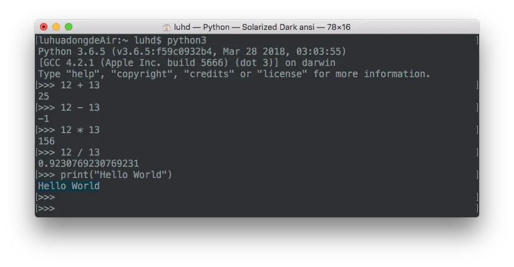The width and height of the screenshot is (514, 267).
Task: Close the Terminal window with red button
Action: (x=44, y=27)
